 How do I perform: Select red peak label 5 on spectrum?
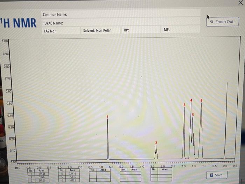point(193,115)
